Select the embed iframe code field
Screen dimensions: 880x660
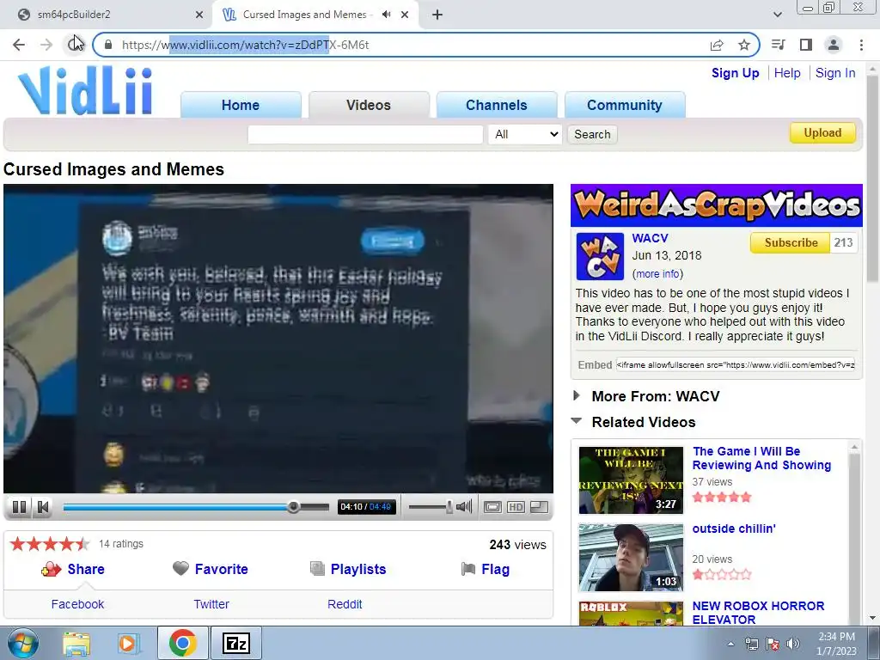point(736,364)
